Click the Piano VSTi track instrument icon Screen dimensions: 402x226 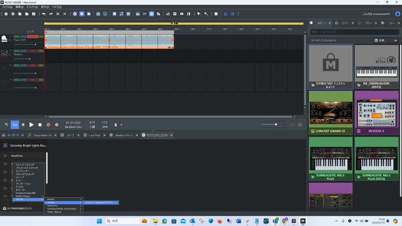pyautogui.click(x=4, y=39)
